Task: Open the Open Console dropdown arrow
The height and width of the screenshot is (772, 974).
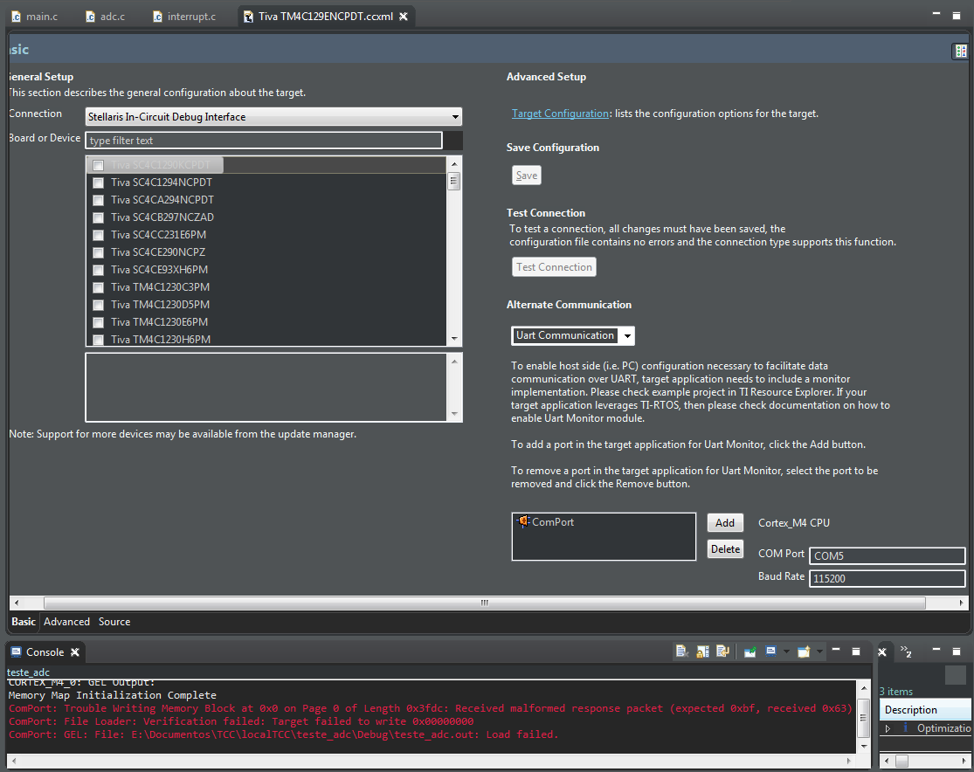Action: click(819, 651)
